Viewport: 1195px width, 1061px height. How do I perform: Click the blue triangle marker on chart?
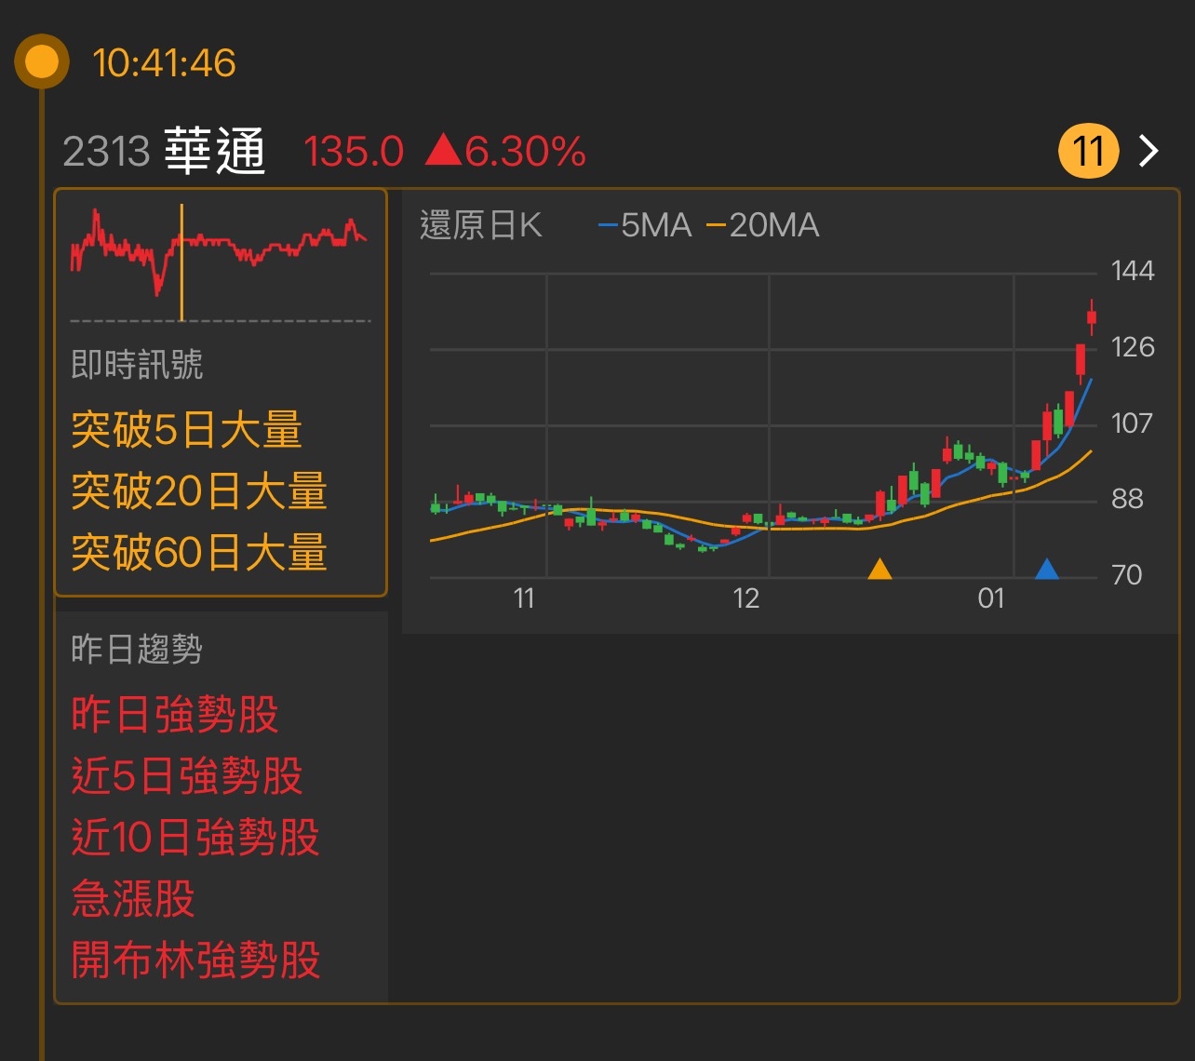pyautogui.click(x=1047, y=569)
